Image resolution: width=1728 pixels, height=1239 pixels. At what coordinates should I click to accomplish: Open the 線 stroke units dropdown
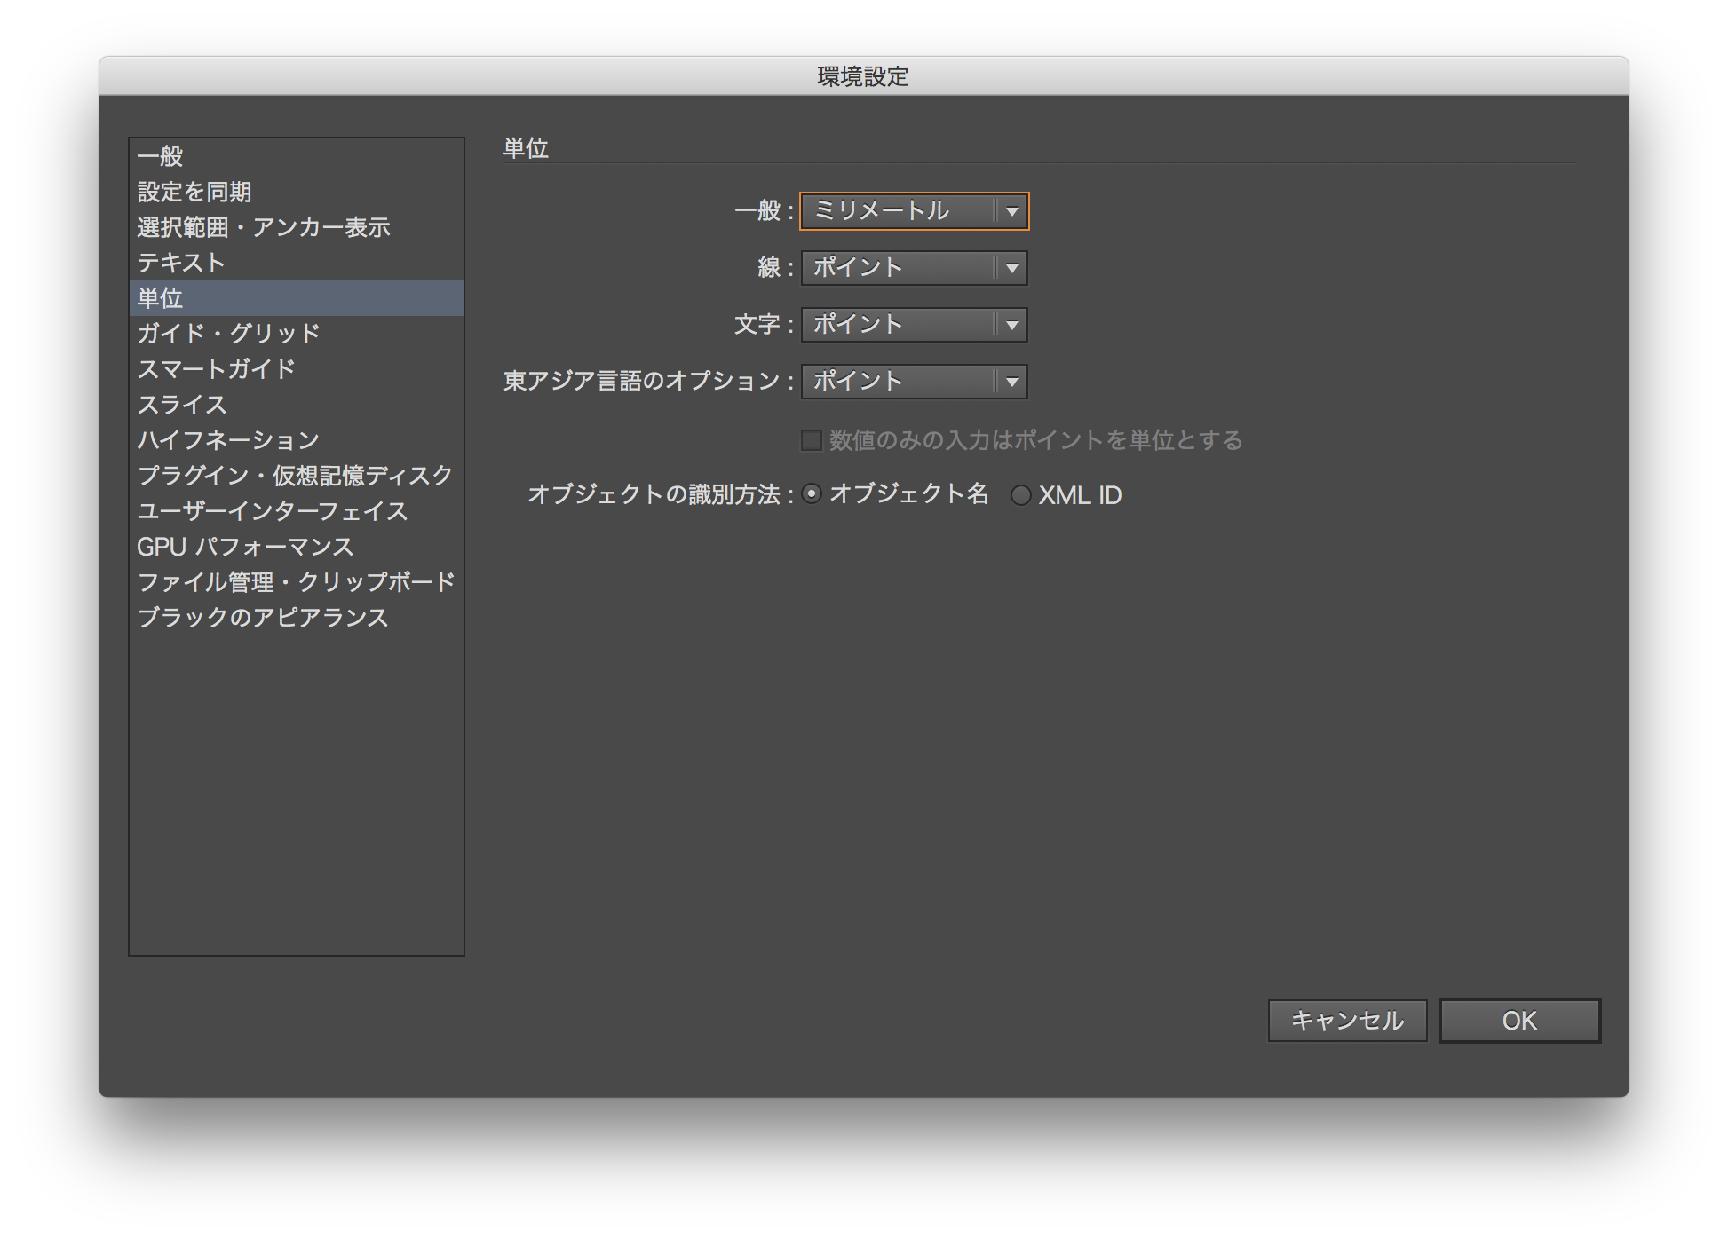(x=914, y=268)
